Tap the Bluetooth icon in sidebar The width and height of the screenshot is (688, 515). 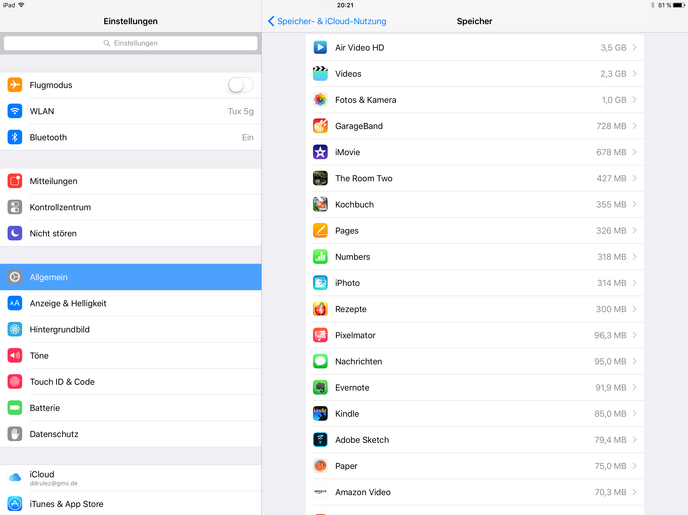pyautogui.click(x=15, y=137)
